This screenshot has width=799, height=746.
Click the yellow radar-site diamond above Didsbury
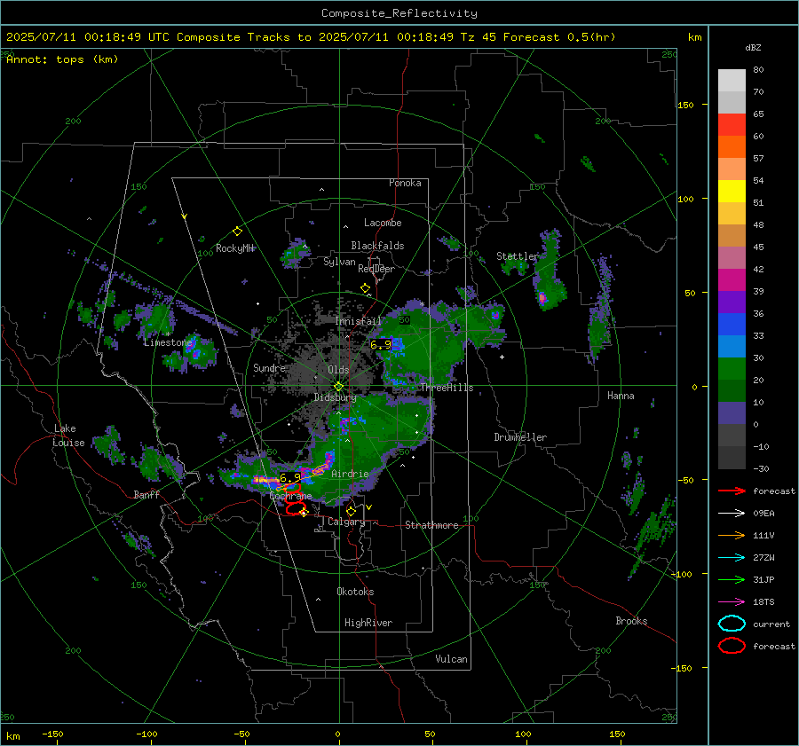click(x=338, y=387)
